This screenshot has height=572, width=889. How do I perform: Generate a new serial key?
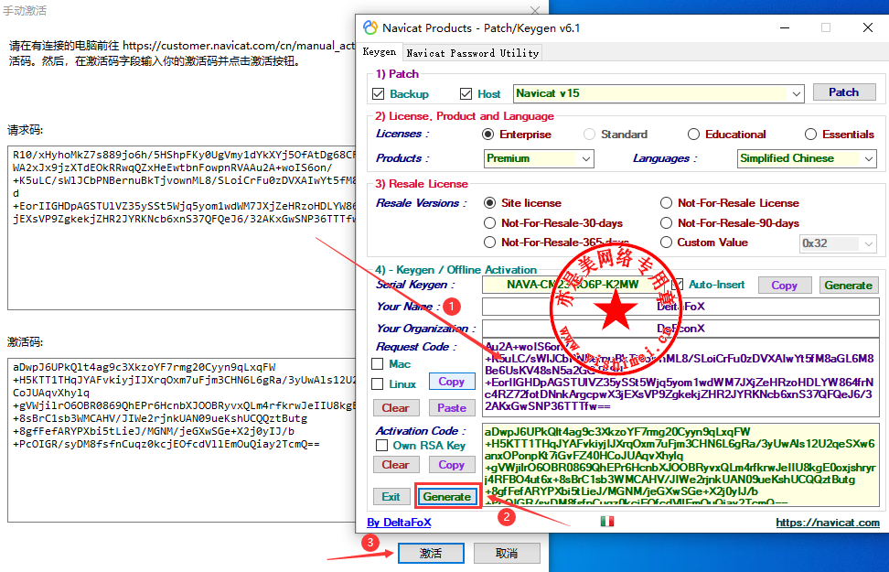click(x=849, y=286)
